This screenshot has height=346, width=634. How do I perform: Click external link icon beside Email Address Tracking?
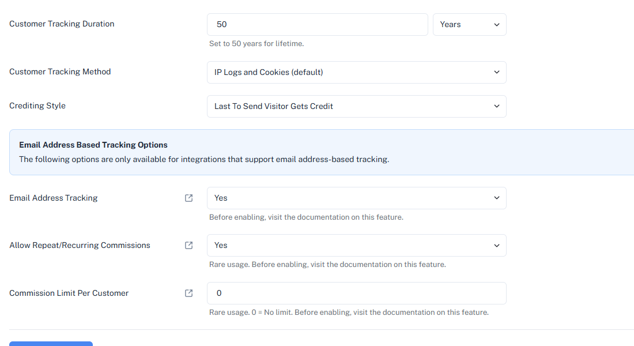point(188,198)
